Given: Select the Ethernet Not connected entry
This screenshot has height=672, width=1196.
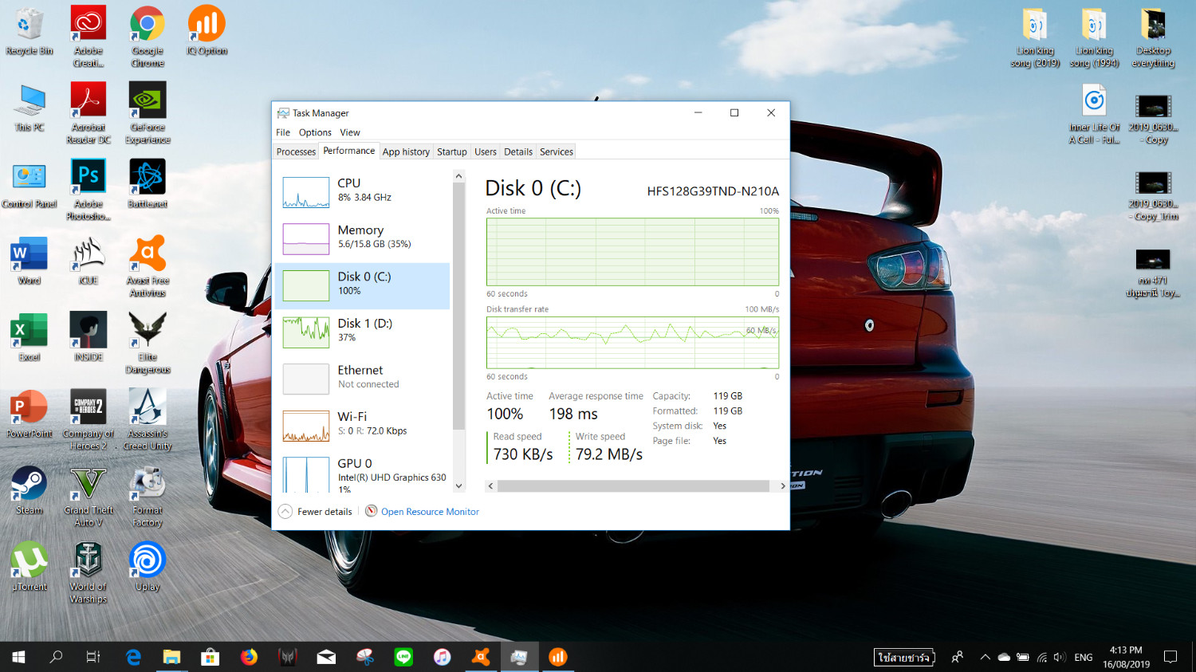Looking at the screenshot, I should pyautogui.click(x=363, y=379).
